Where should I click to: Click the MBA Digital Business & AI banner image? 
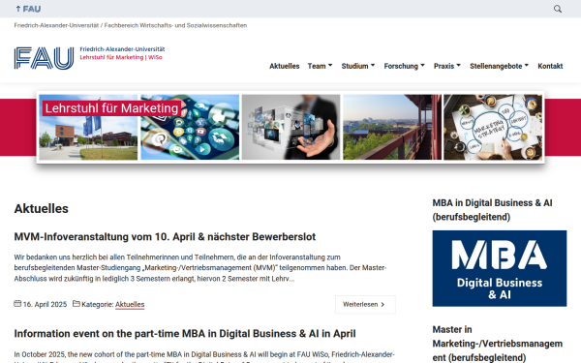[500, 268]
